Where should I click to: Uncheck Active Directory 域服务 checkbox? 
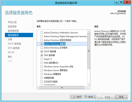(42, 44)
